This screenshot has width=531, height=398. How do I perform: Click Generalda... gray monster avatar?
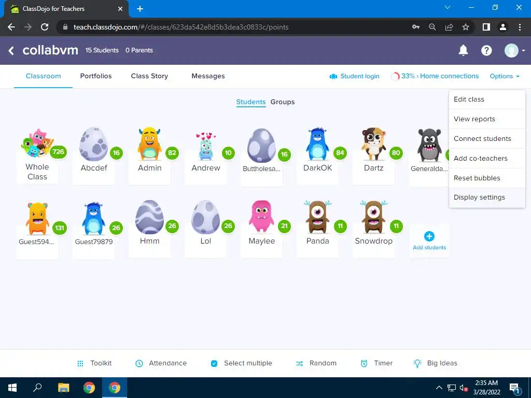[x=429, y=145]
